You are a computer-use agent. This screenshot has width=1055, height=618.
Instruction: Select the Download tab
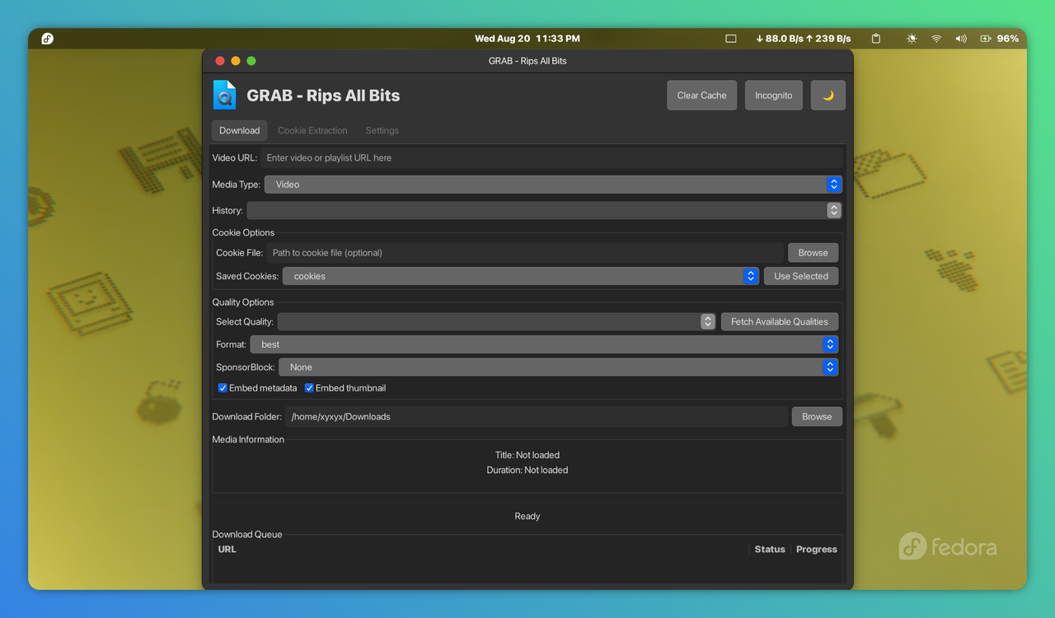(x=239, y=130)
